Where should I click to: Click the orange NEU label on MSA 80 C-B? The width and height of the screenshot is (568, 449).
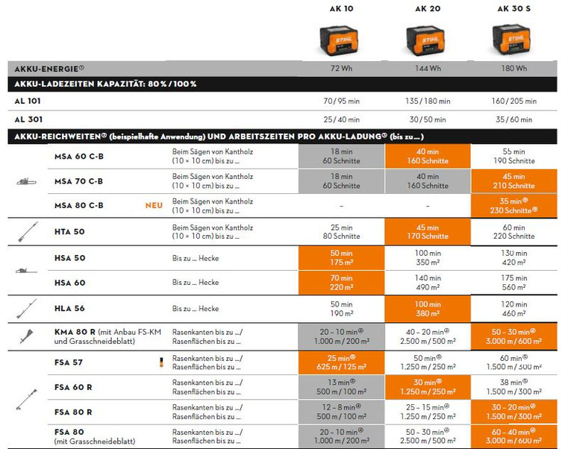point(154,206)
